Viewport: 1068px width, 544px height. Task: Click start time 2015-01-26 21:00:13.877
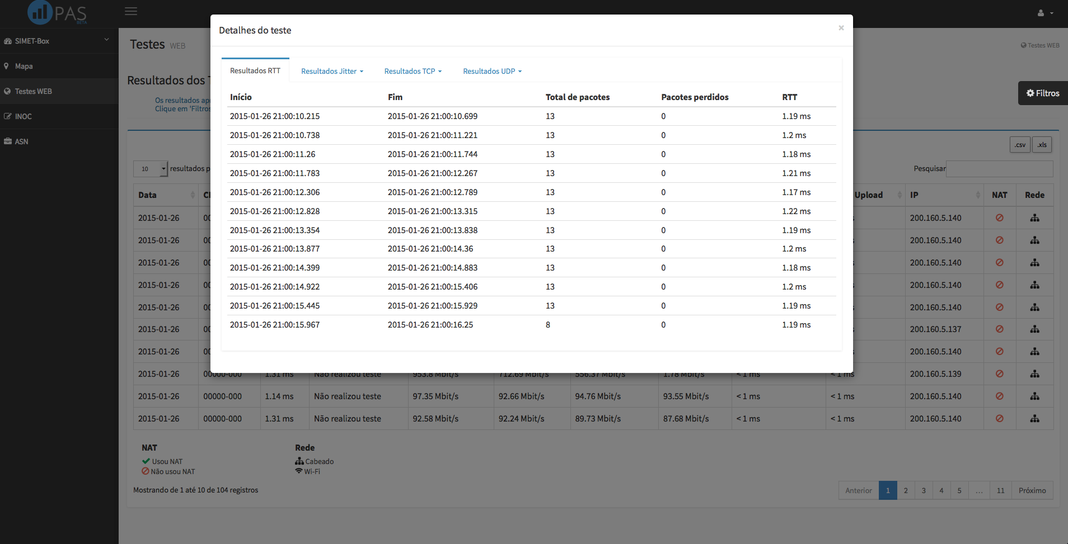click(275, 249)
